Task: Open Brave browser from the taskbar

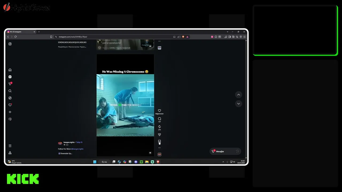Action: coord(158,162)
